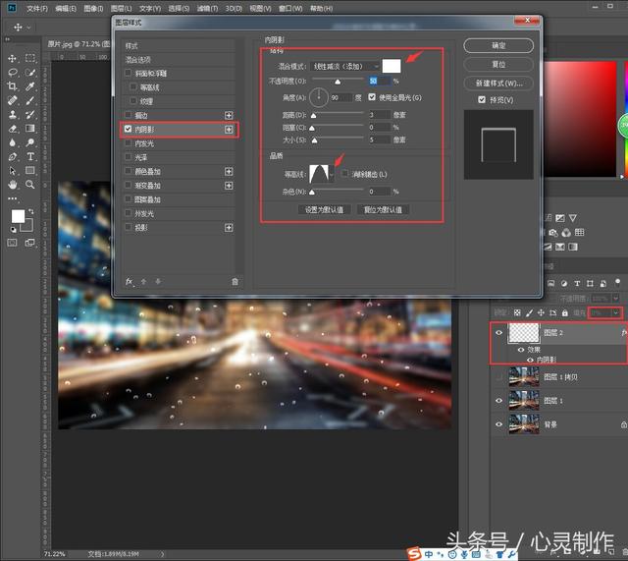Select the Pen tool

[x=13, y=157]
